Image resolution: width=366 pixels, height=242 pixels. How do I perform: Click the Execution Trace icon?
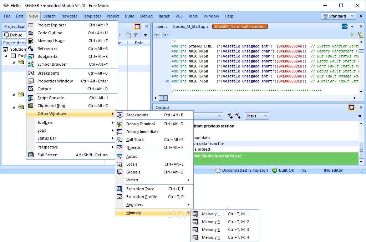click(x=120, y=189)
